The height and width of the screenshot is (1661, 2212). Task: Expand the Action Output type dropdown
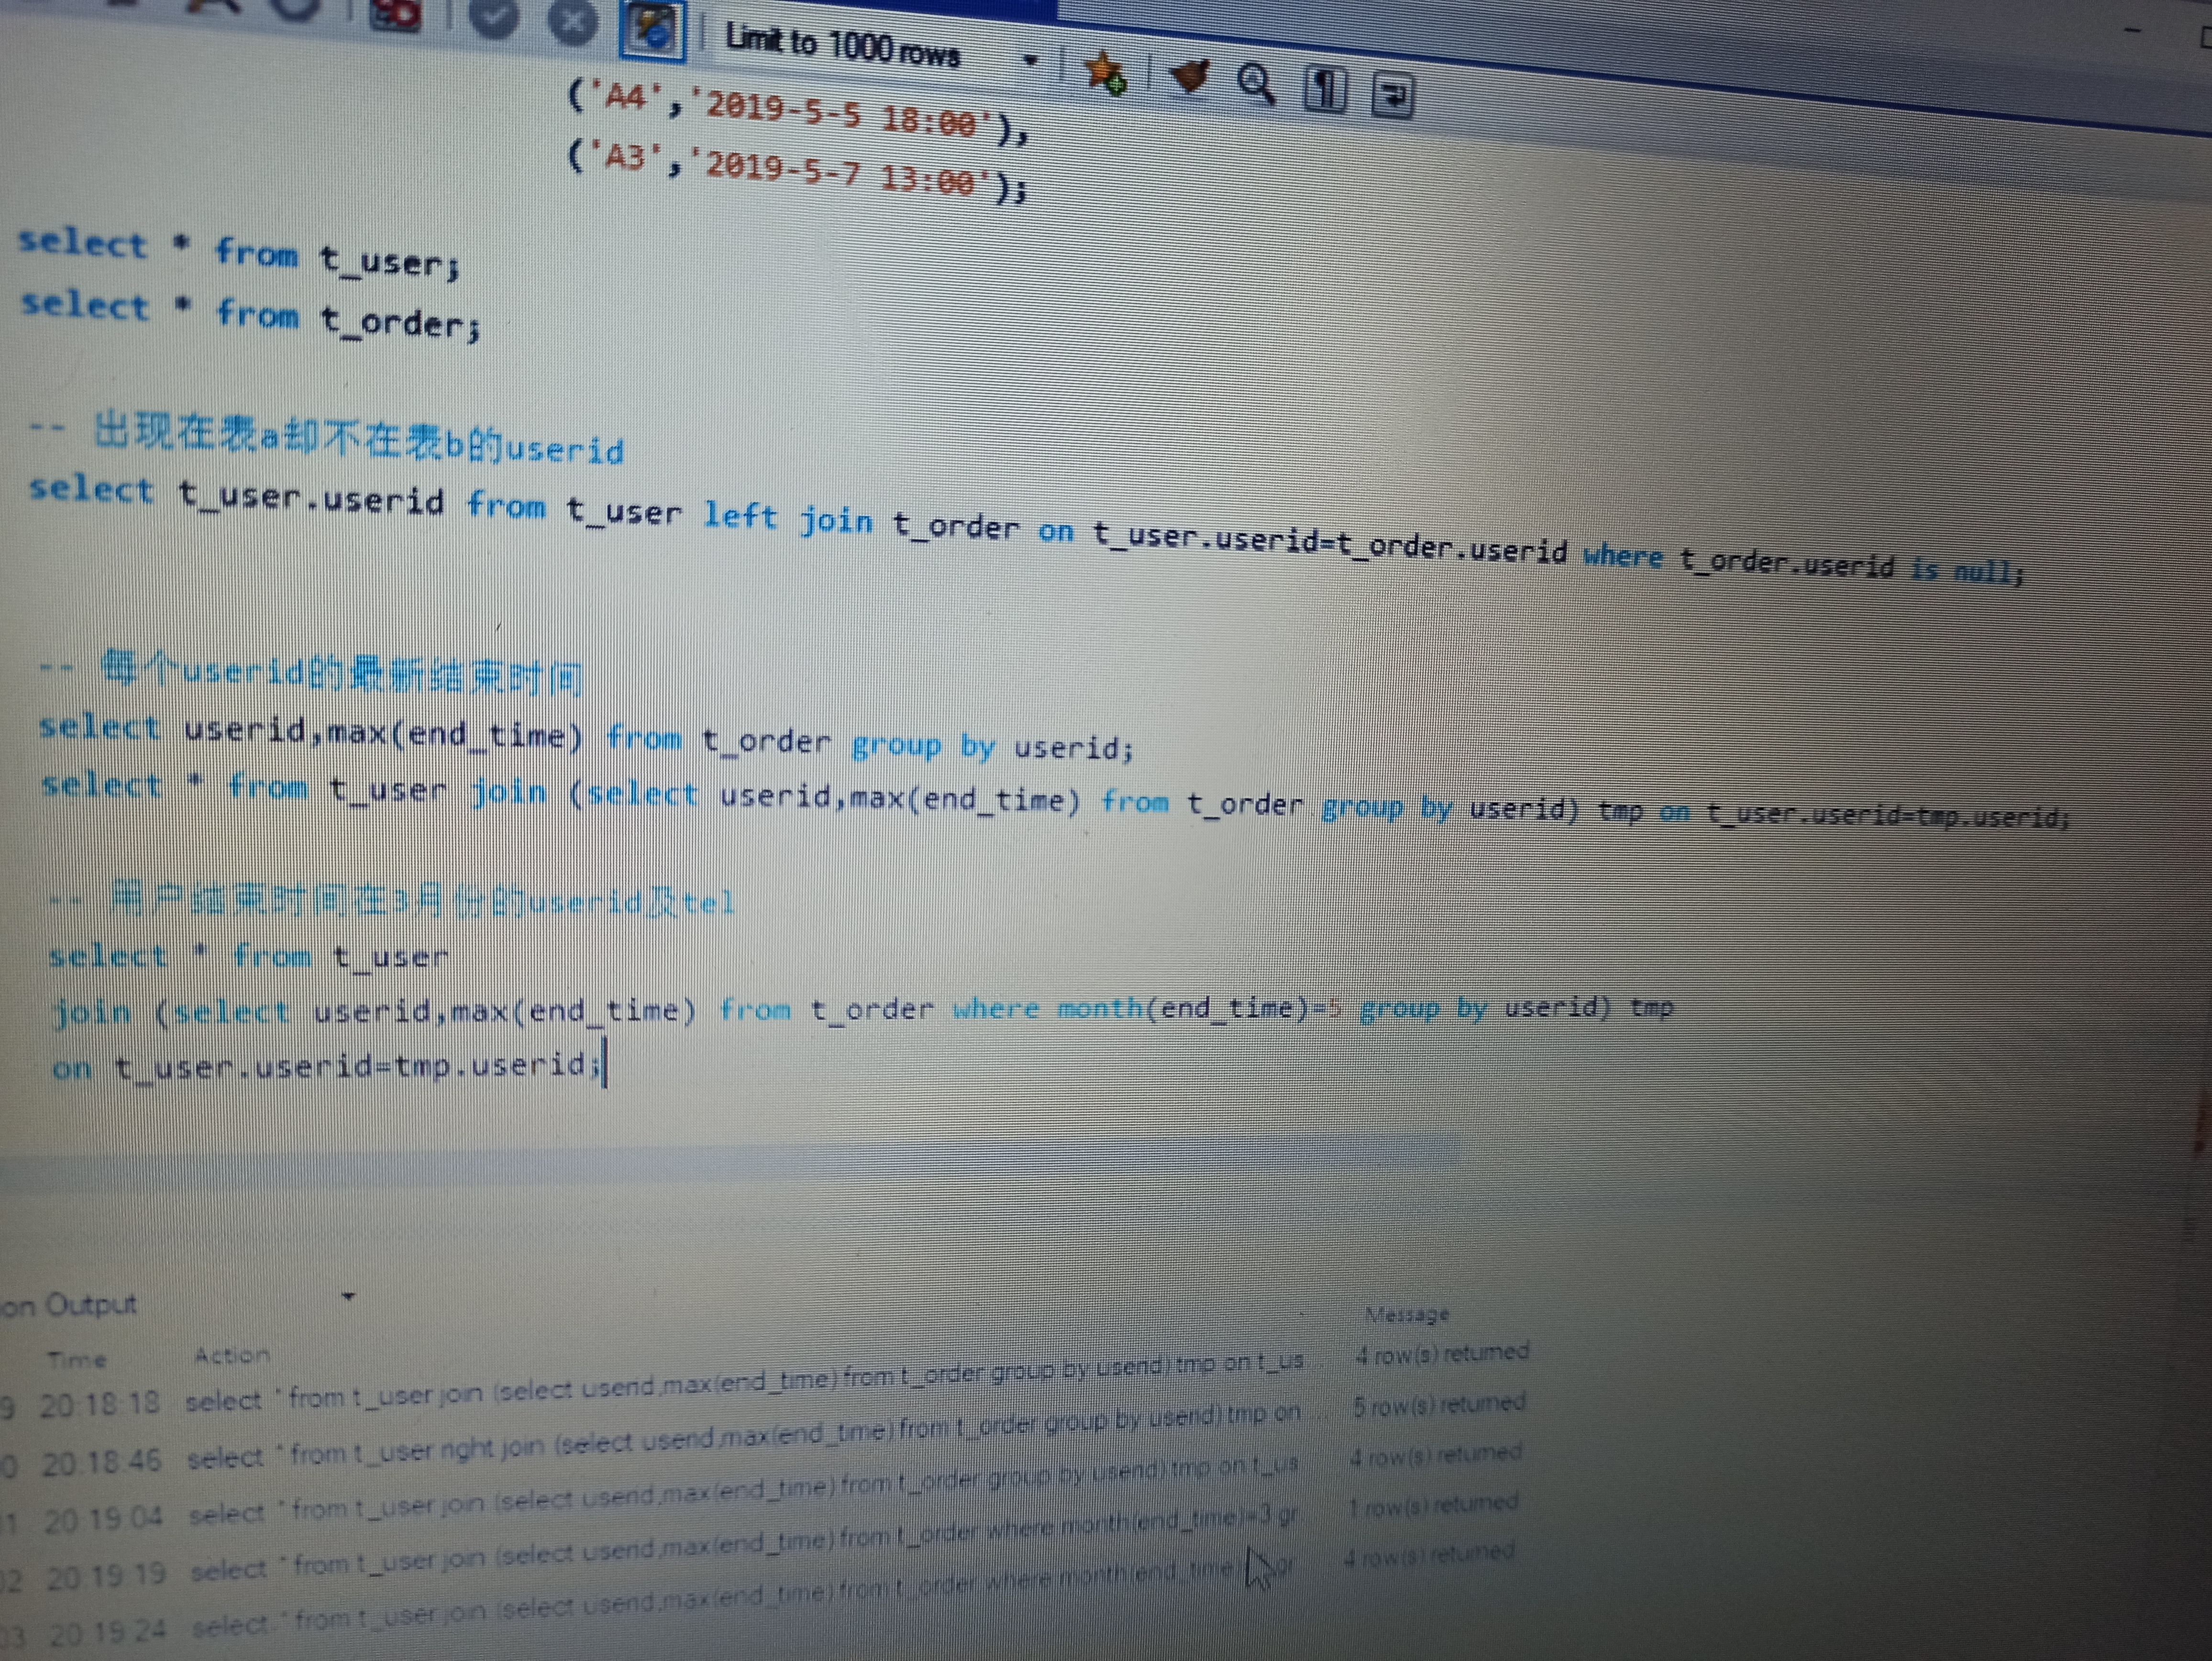[x=348, y=1297]
